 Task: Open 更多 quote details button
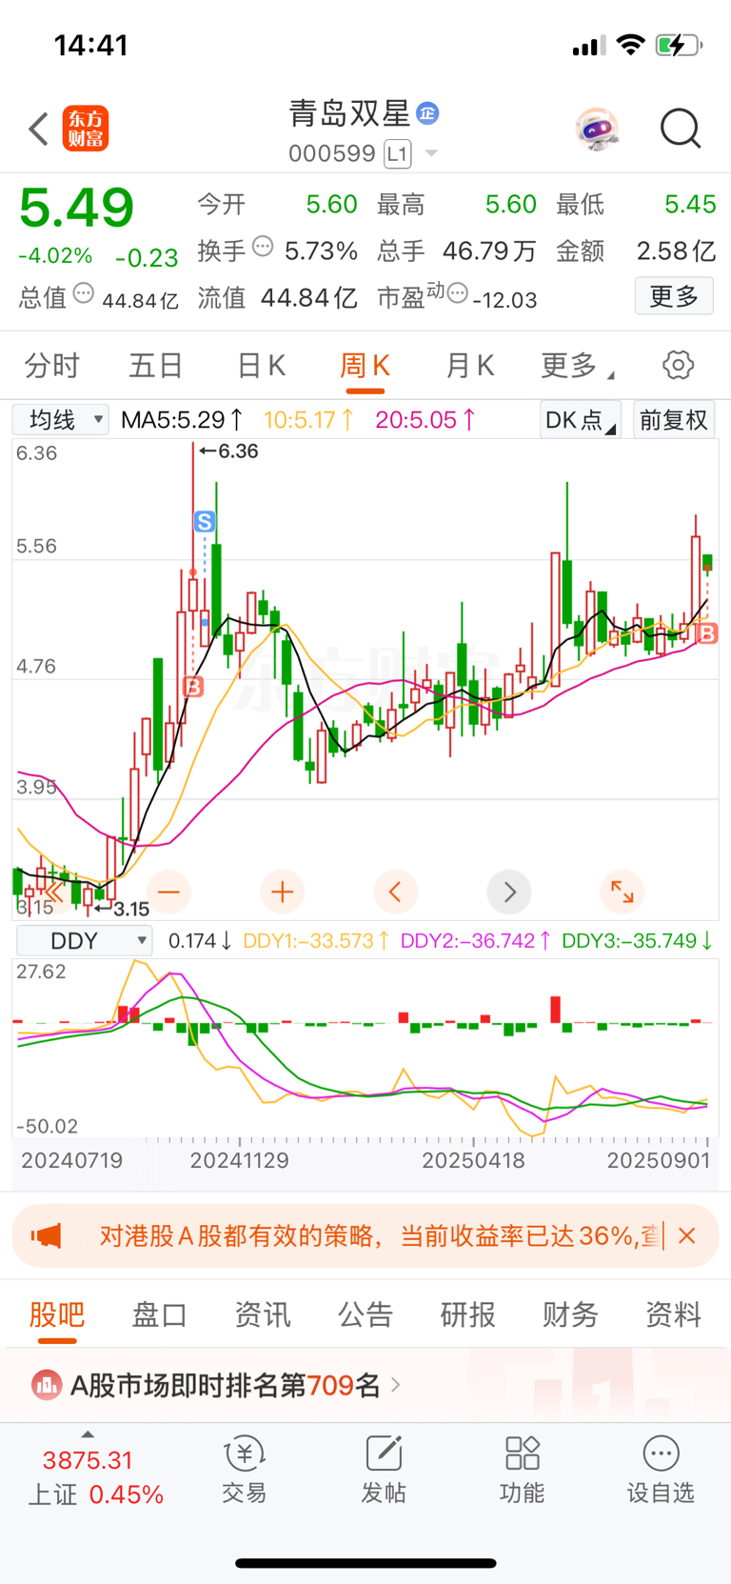[674, 296]
